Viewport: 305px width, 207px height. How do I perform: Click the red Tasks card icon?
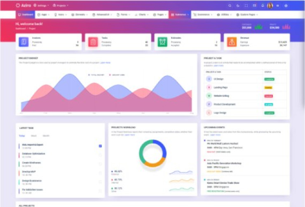click(93, 42)
